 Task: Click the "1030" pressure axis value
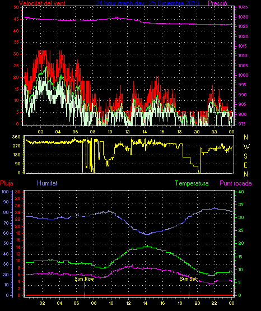(x=243, y=17)
